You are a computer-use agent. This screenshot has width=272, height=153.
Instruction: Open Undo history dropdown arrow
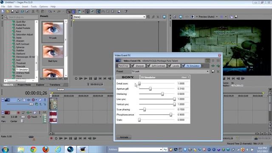tap(54, 11)
